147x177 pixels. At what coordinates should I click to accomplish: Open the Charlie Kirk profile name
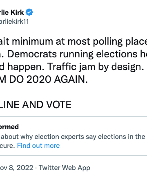(x=12, y=12)
